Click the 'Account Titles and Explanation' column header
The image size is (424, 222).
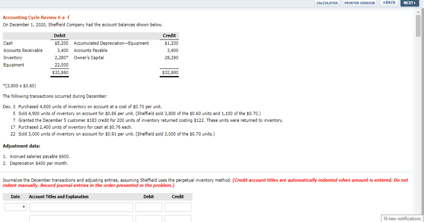[59, 197]
